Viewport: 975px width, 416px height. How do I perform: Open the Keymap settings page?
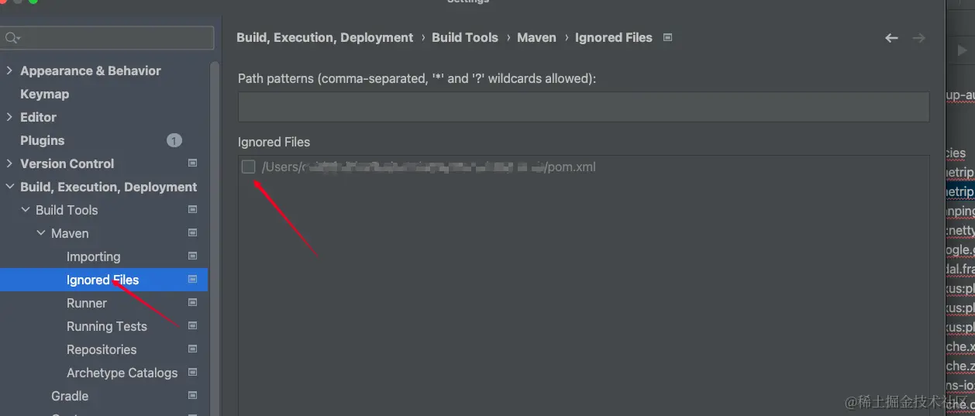coord(44,94)
